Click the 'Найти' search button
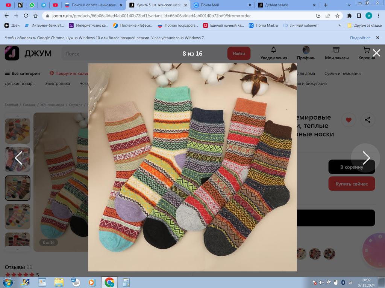The width and height of the screenshot is (385, 288). [x=239, y=53]
